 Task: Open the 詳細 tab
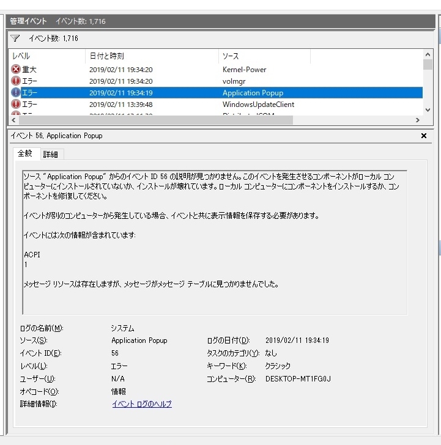(51, 154)
